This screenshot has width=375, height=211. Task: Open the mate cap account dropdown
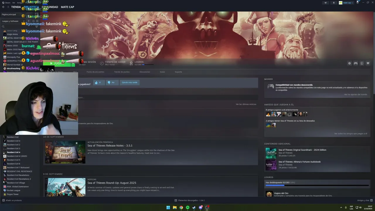[x=346, y=3]
